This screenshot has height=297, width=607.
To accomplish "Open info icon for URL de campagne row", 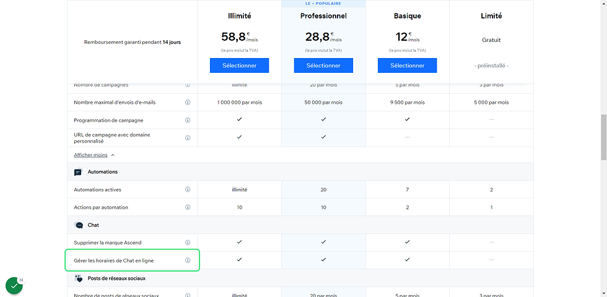I will [188, 138].
